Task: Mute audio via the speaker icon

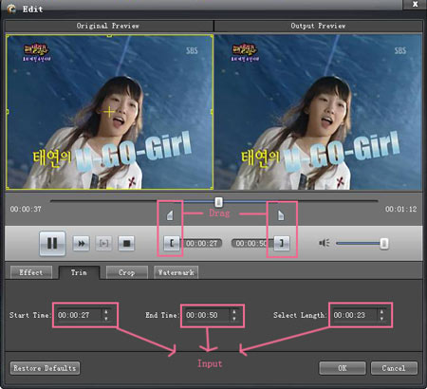Action: (x=325, y=243)
